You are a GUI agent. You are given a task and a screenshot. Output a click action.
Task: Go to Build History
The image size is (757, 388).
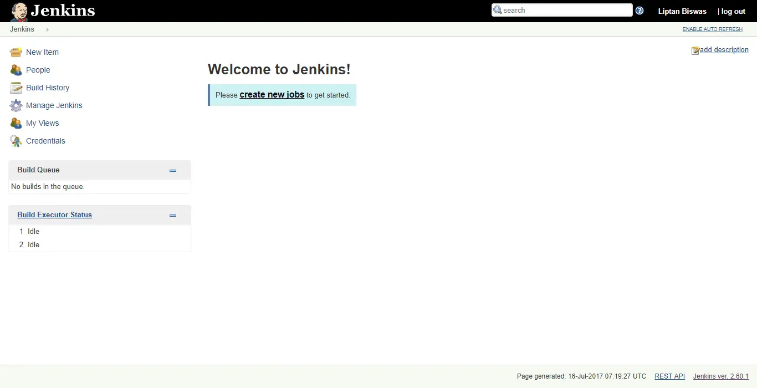pos(48,88)
